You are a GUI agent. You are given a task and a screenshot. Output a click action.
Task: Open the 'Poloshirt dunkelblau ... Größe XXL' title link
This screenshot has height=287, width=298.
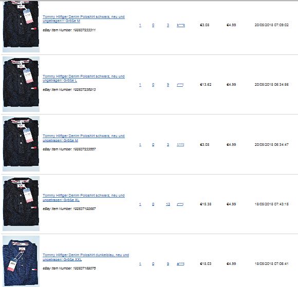point(86,257)
